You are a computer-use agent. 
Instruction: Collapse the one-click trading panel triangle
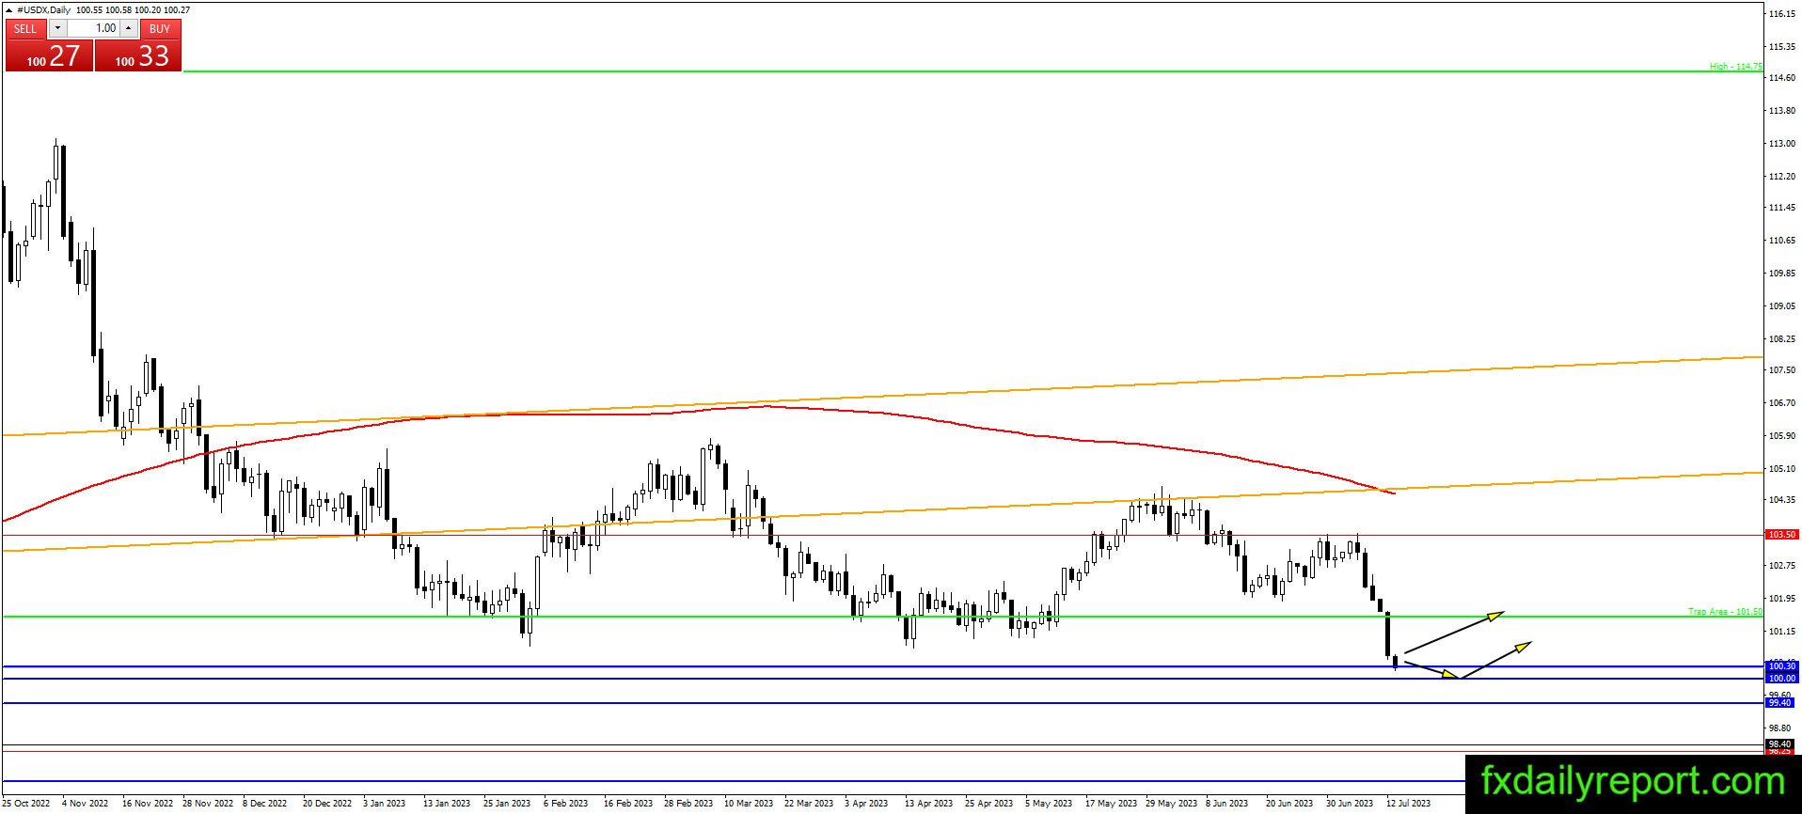pos(9,9)
